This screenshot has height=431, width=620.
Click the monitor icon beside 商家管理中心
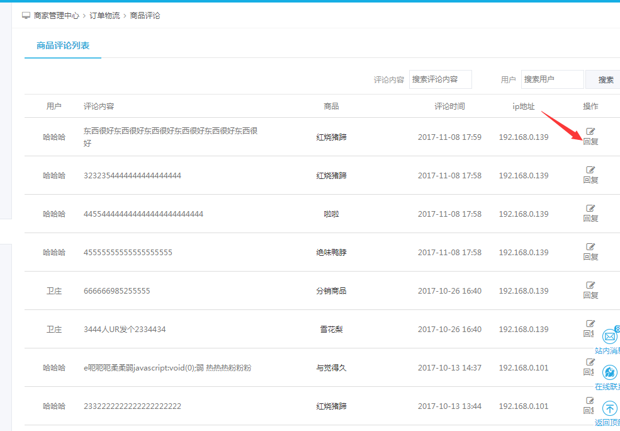[26, 15]
